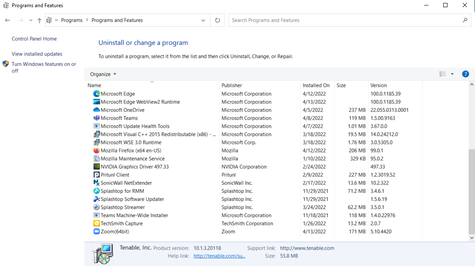
Task: Click the 11/18/2021 installed date cell
Action: (316, 215)
